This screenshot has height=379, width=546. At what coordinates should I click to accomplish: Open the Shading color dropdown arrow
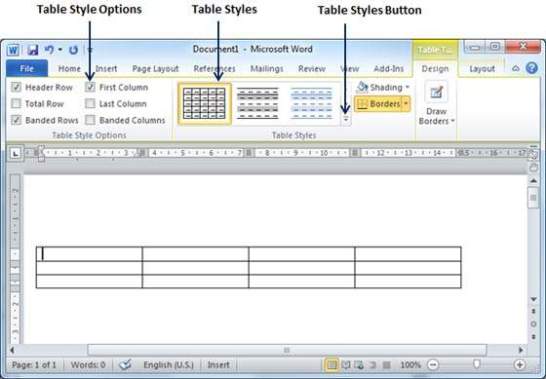pos(408,88)
